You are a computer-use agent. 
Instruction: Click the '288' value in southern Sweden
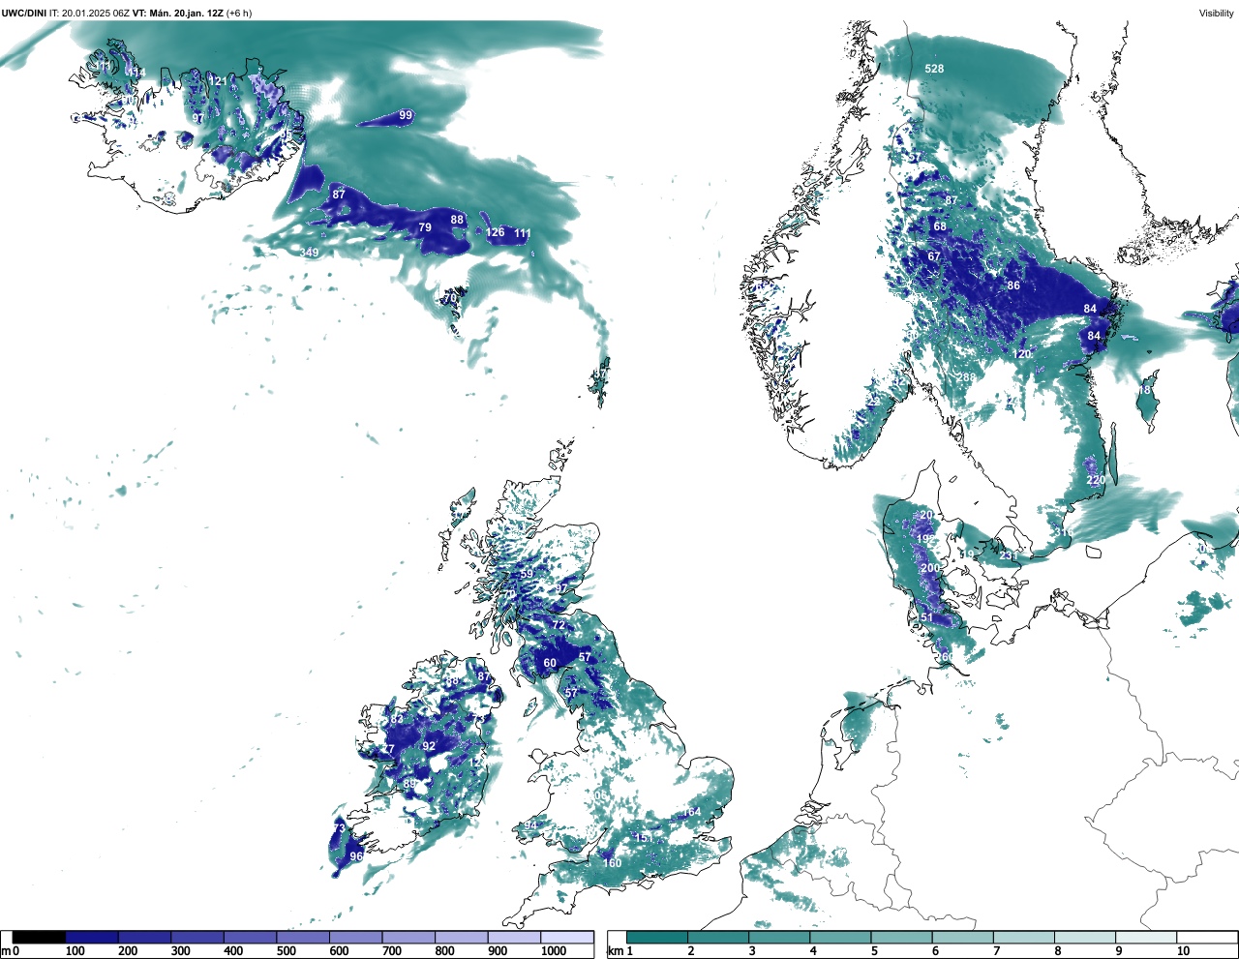point(967,377)
